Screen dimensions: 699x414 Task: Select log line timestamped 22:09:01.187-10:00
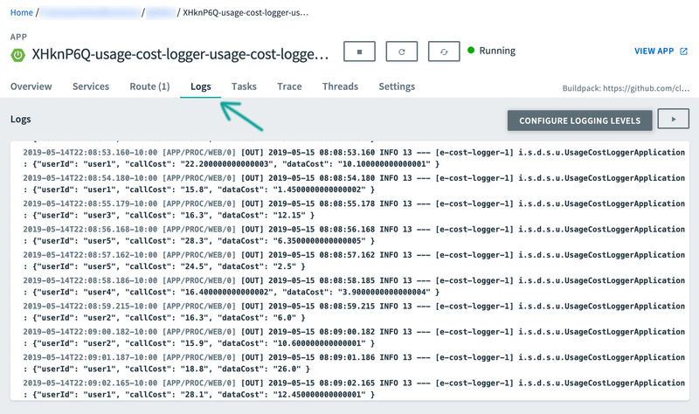click(354, 357)
